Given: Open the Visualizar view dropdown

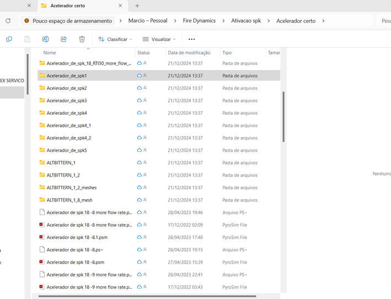Looking at the screenshot, I should 159,39.
